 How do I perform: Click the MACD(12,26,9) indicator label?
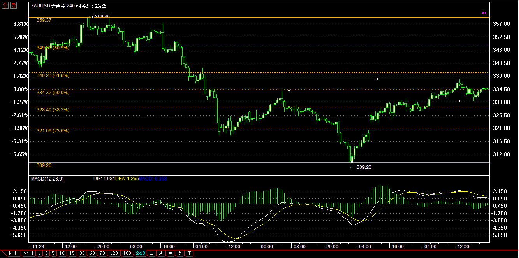[47, 179]
